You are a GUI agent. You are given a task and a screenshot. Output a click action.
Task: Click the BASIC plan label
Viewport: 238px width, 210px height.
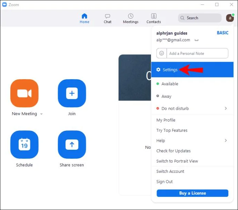[x=222, y=33]
